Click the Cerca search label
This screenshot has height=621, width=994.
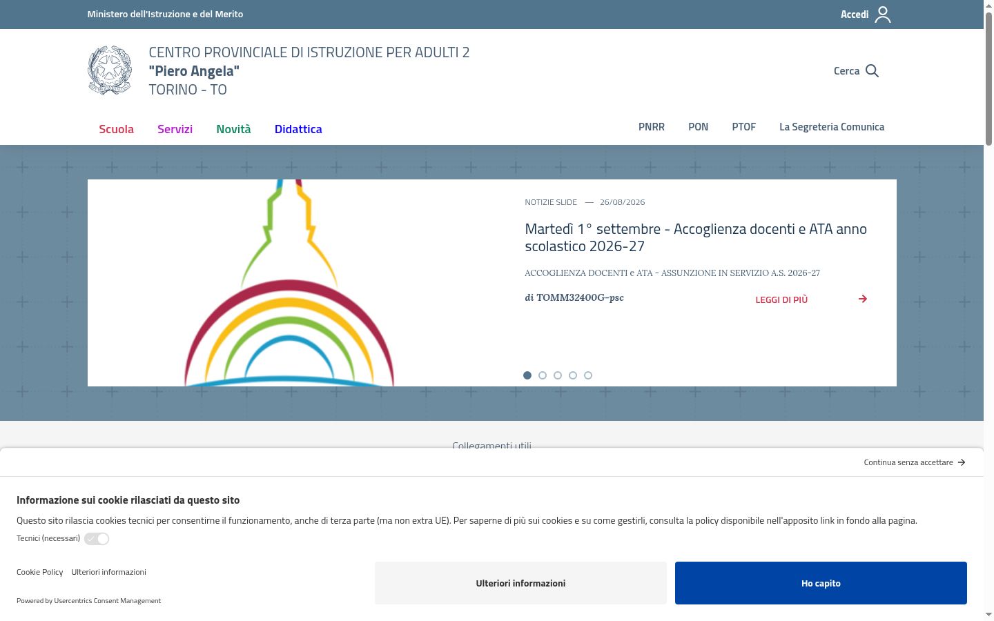point(846,71)
